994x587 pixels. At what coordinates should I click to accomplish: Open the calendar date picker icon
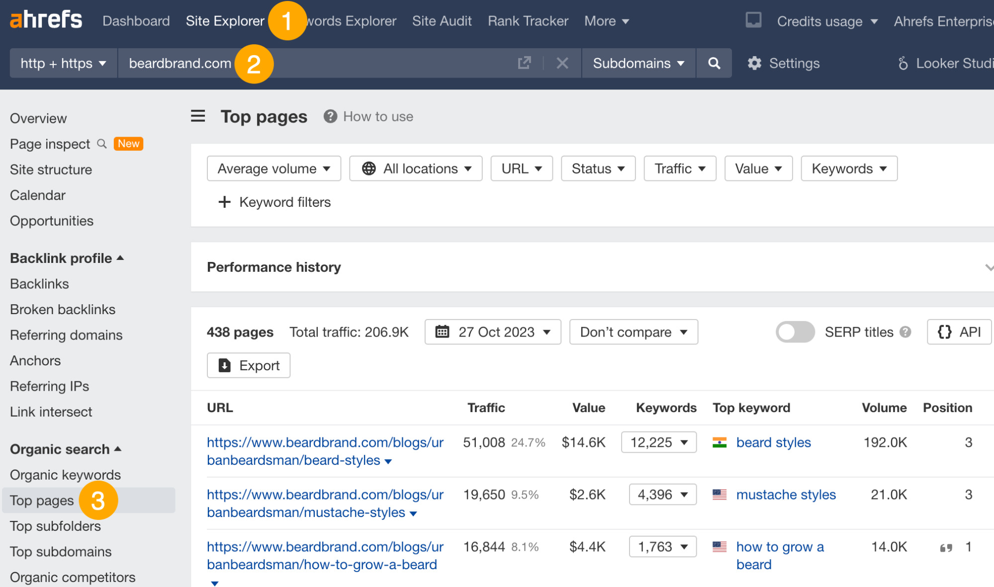[x=442, y=332]
